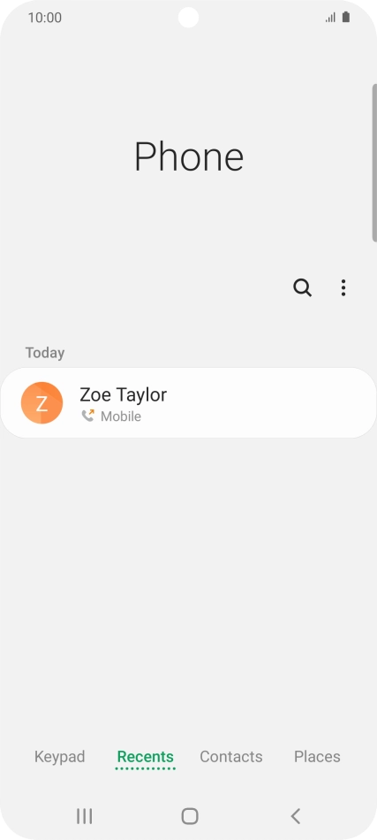Open the Contacts tab
Screen dimensions: 377x840
click(231, 756)
